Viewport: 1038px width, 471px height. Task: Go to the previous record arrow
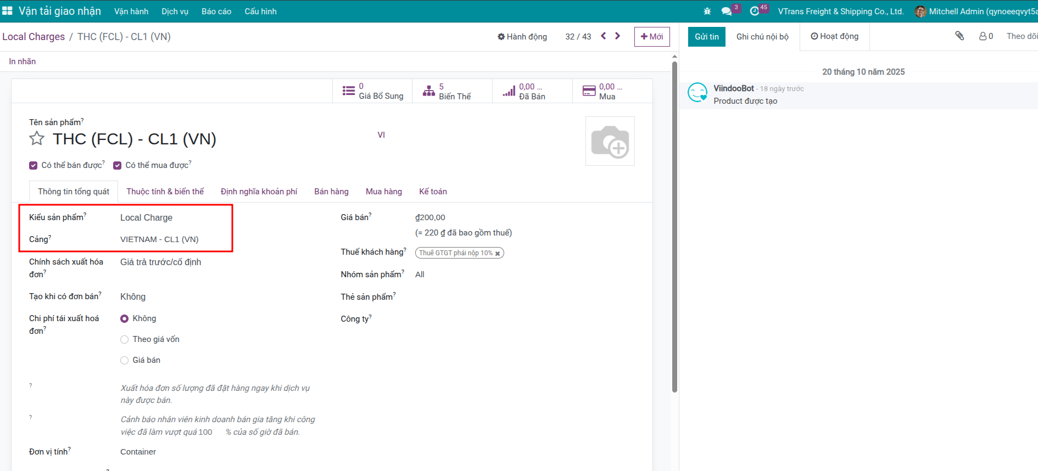pos(604,36)
